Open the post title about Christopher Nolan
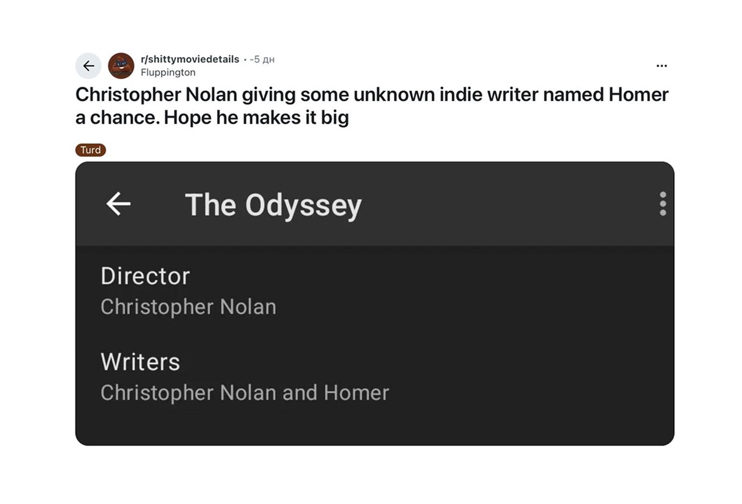 coord(372,106)
